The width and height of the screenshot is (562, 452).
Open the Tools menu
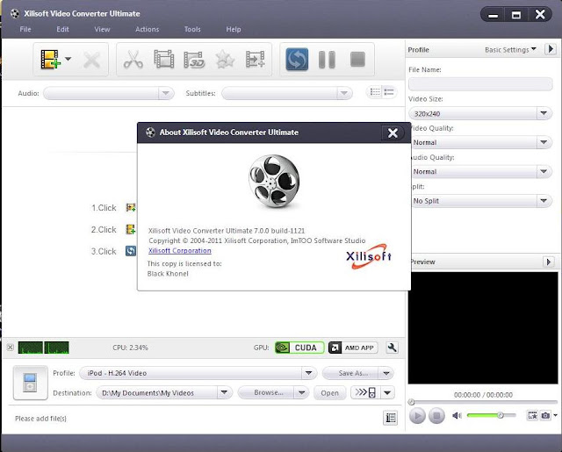(192, 29)
